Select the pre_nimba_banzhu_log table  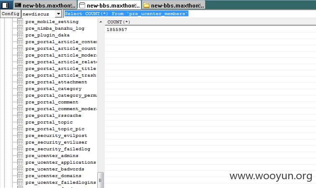click(x=55, y=28)
